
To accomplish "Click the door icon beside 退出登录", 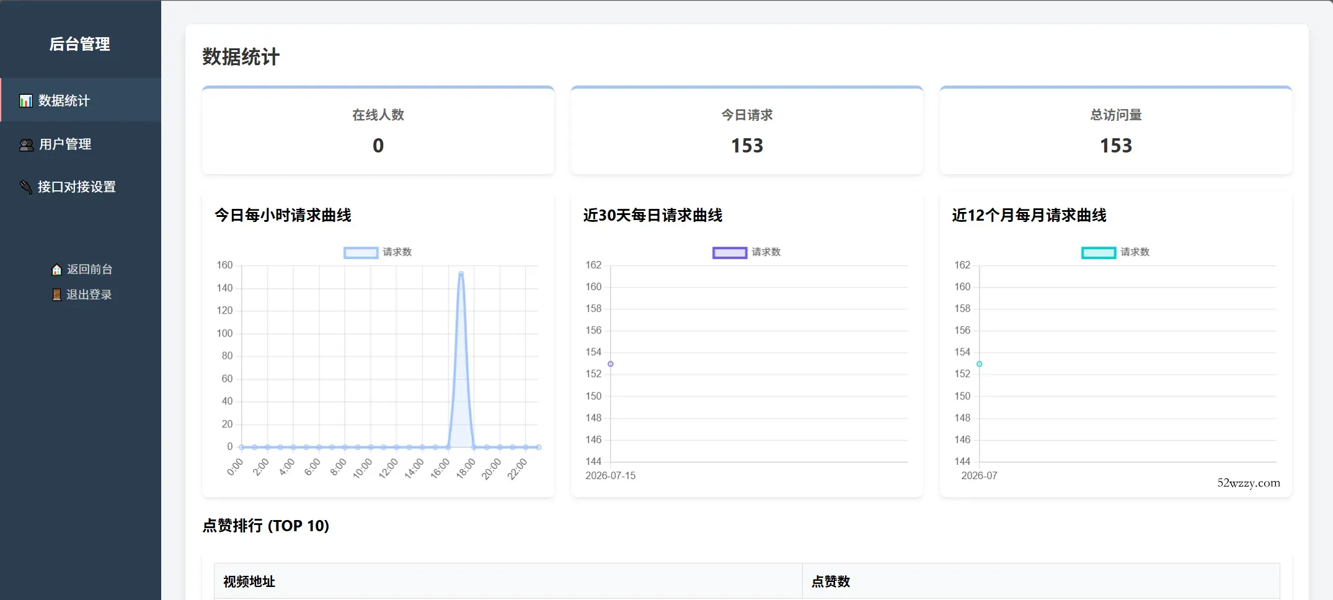I will (x=56, y=295).
